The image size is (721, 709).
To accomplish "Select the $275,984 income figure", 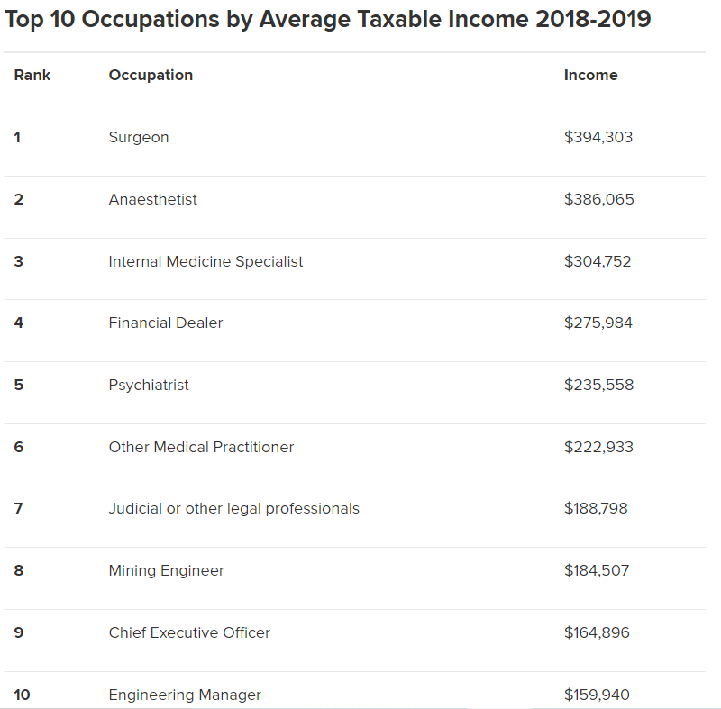I will pos(598,323).
